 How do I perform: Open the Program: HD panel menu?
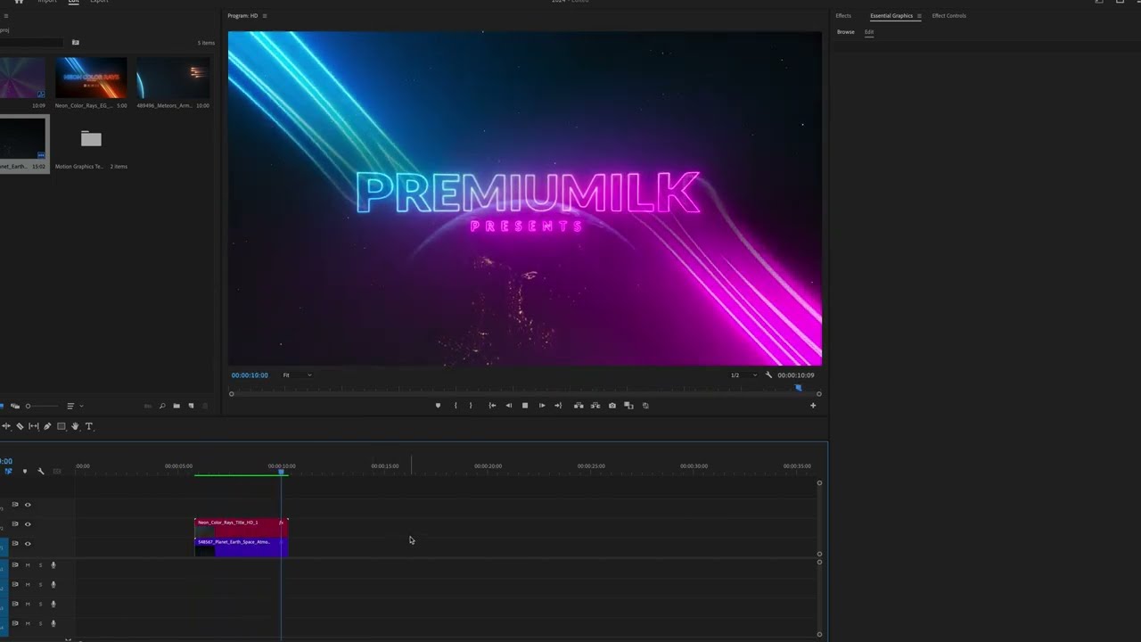(265, 16)
